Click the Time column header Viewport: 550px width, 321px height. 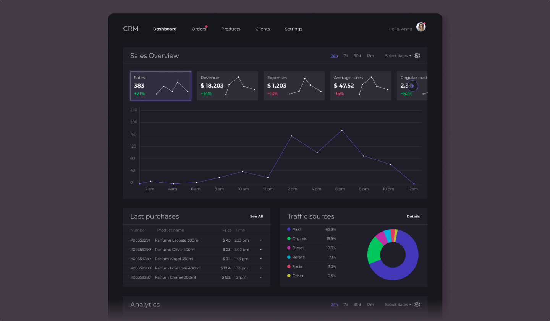(x=240, y=230)
